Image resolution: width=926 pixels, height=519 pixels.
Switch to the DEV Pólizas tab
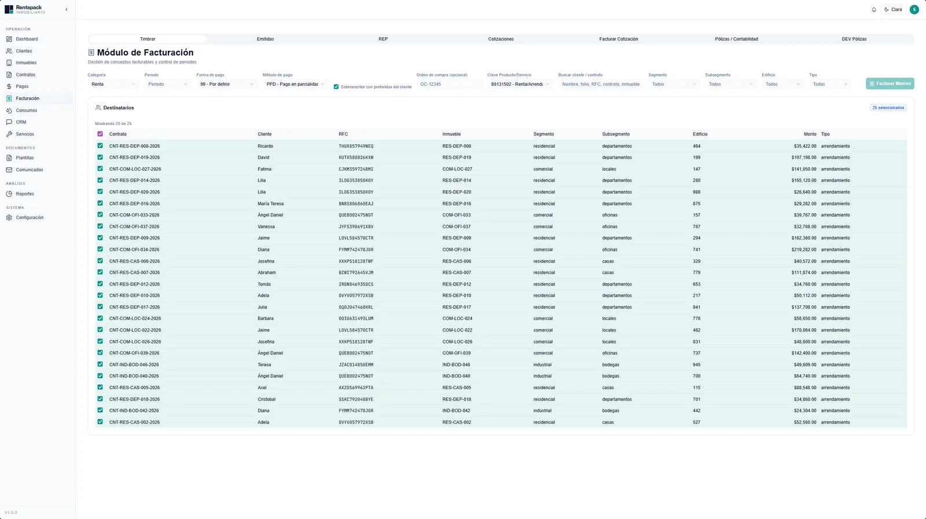pos(854,39)
